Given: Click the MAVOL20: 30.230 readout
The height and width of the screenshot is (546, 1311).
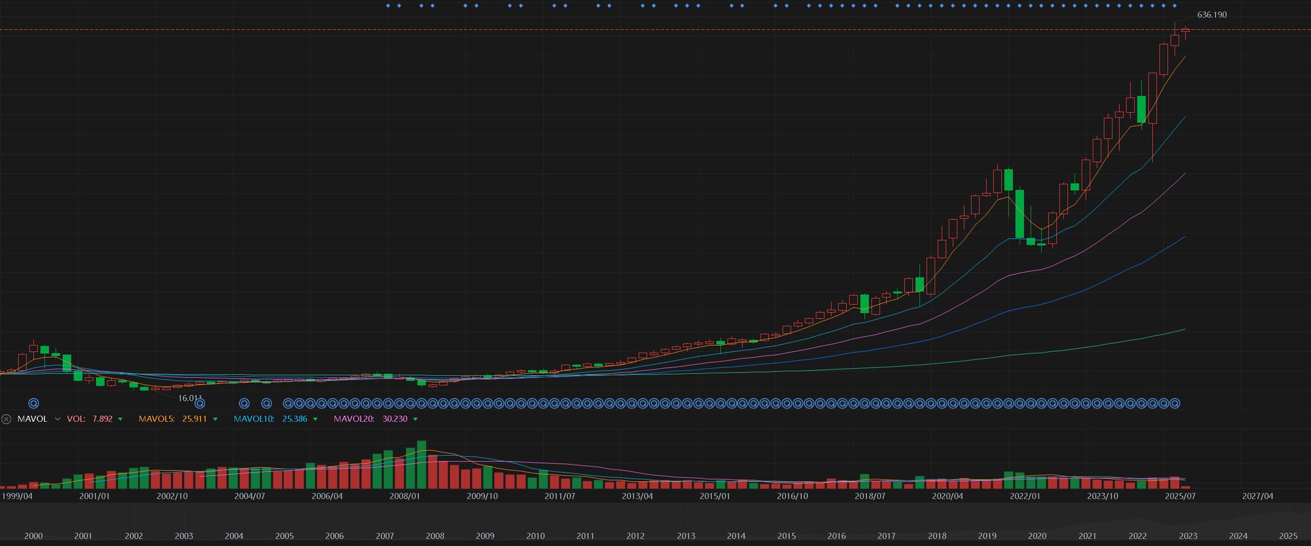Looking at the screenshot, I should click(371, 419).
